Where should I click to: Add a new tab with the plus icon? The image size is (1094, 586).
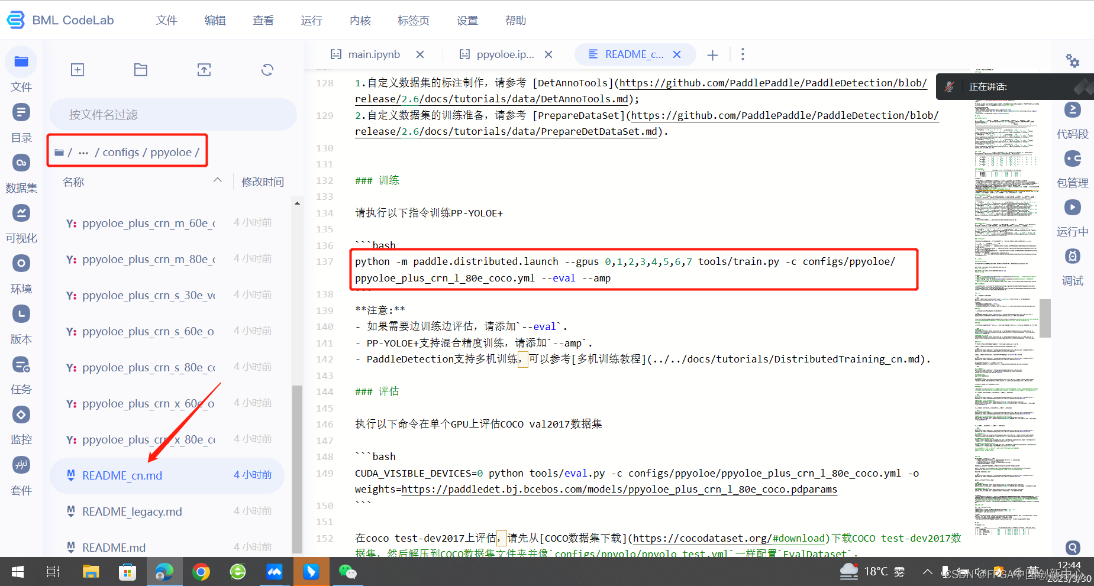pyautogui.click(x=712, y=55)
